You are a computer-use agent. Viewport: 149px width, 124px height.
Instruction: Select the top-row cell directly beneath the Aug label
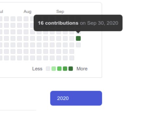26,19
